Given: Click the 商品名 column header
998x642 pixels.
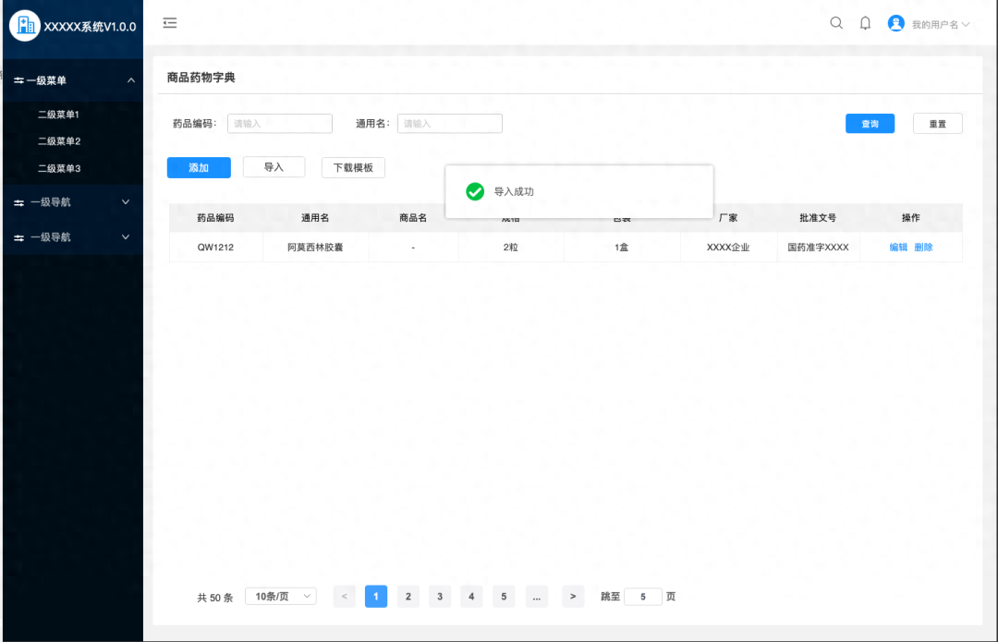Looking at the screenshot, I should click(x=413, y=218).
